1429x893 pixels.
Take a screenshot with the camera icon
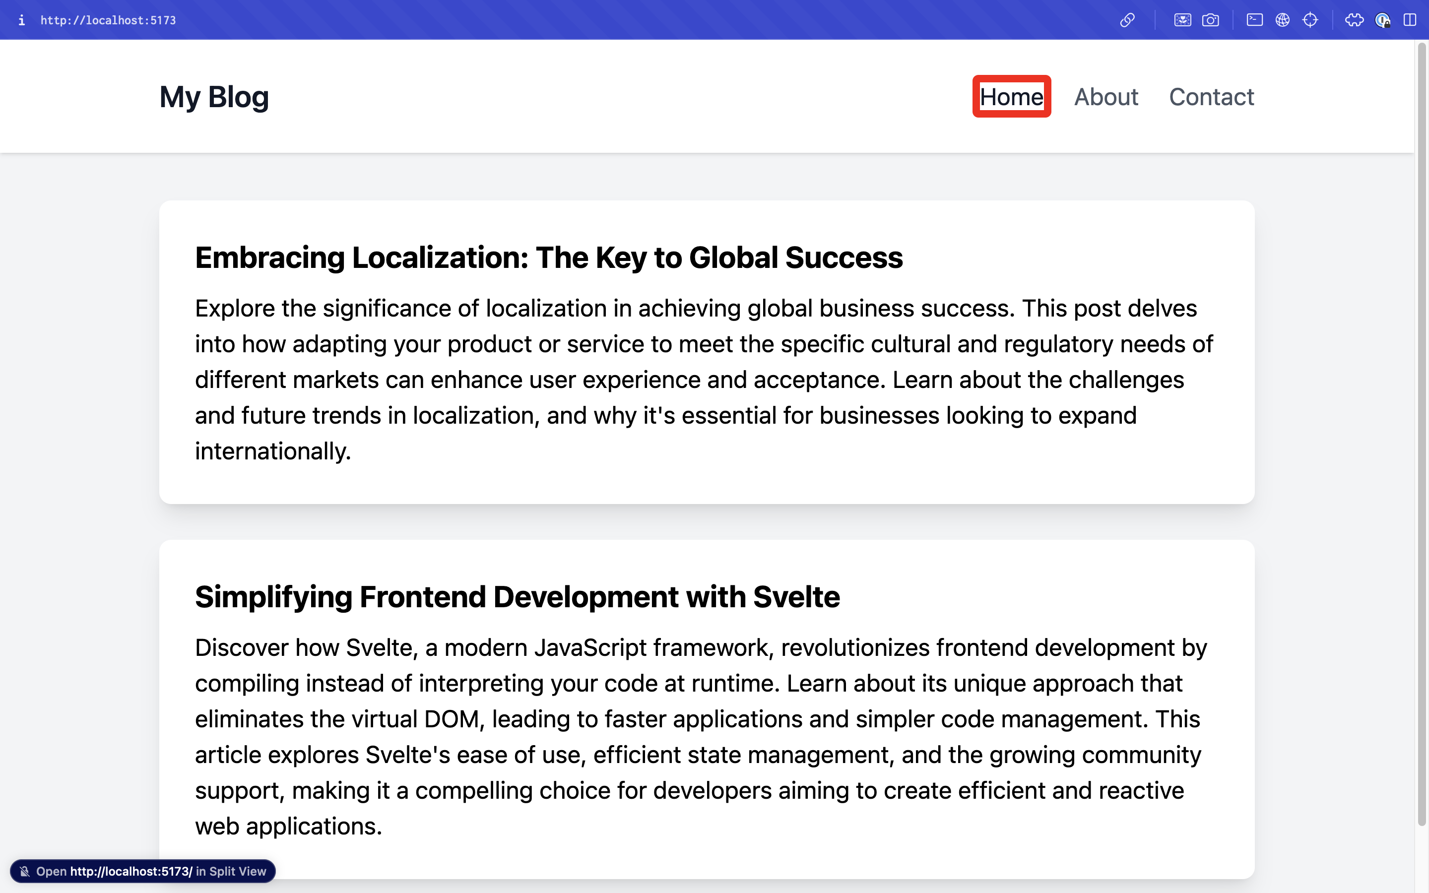tap(1210, 20)
